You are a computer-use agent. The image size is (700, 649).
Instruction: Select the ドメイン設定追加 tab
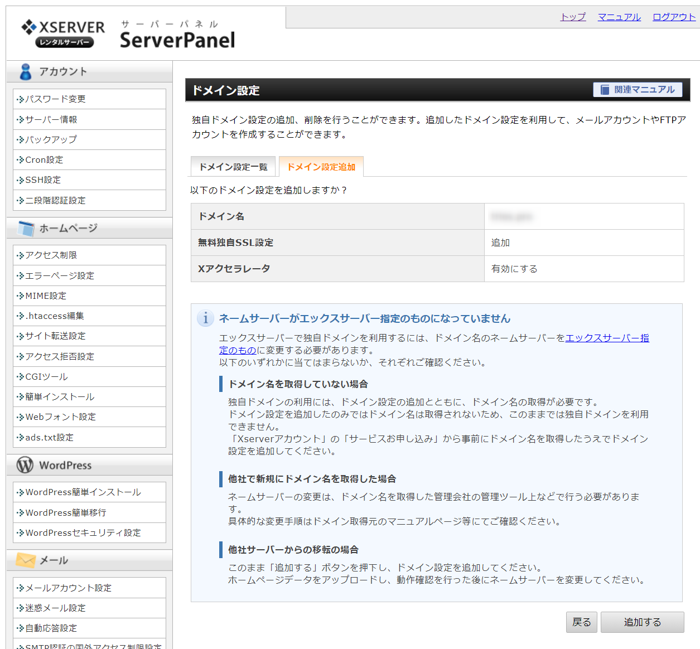click(321, 167)
